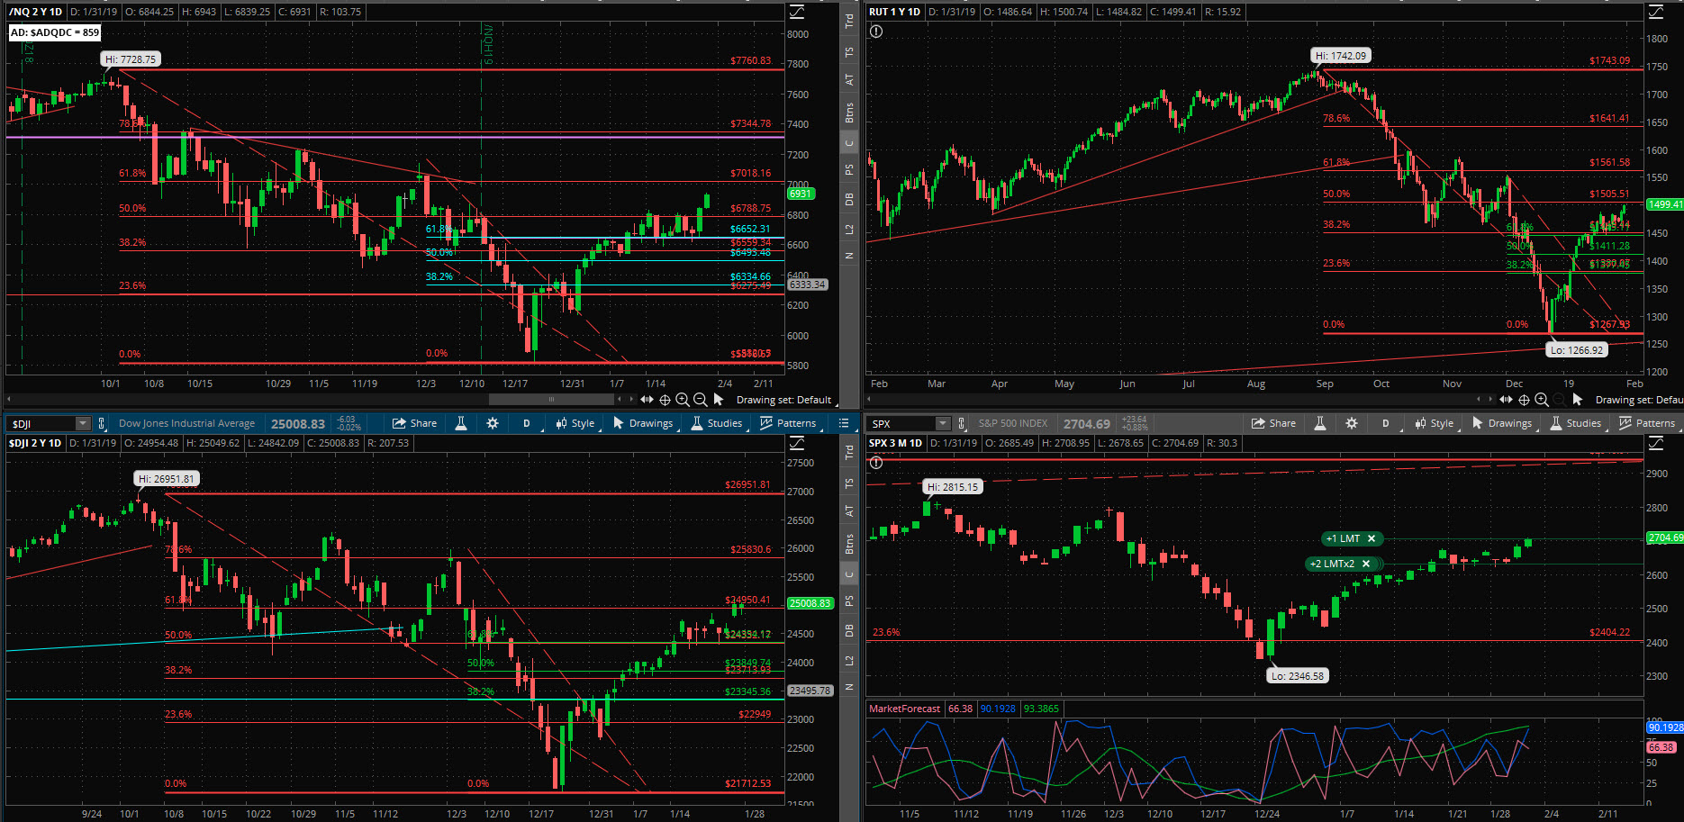Toggle the N sidebar panel beside /NQ chart
The width and height of the screenshot is (1684, 822).
point(849,256)
